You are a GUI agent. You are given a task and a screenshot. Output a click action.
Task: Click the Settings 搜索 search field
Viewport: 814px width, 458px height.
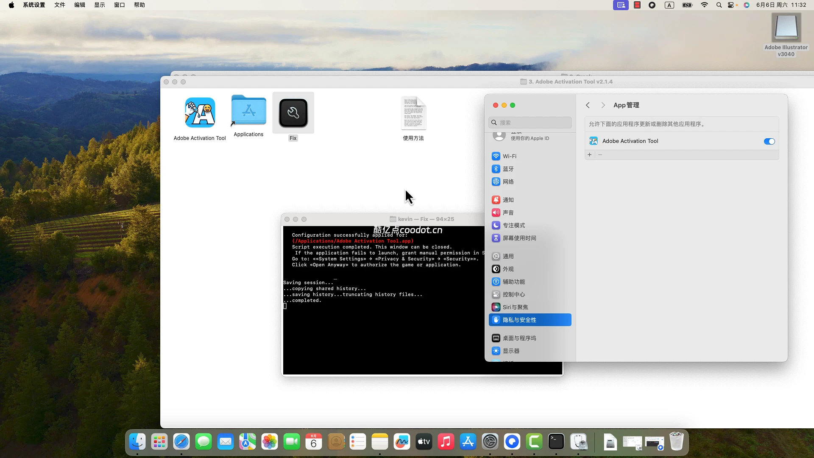point(530,123)
